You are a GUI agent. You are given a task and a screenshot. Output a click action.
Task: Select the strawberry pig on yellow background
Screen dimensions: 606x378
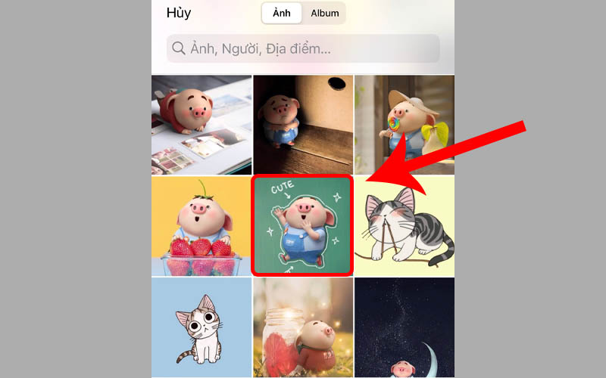tap(201, 226)
